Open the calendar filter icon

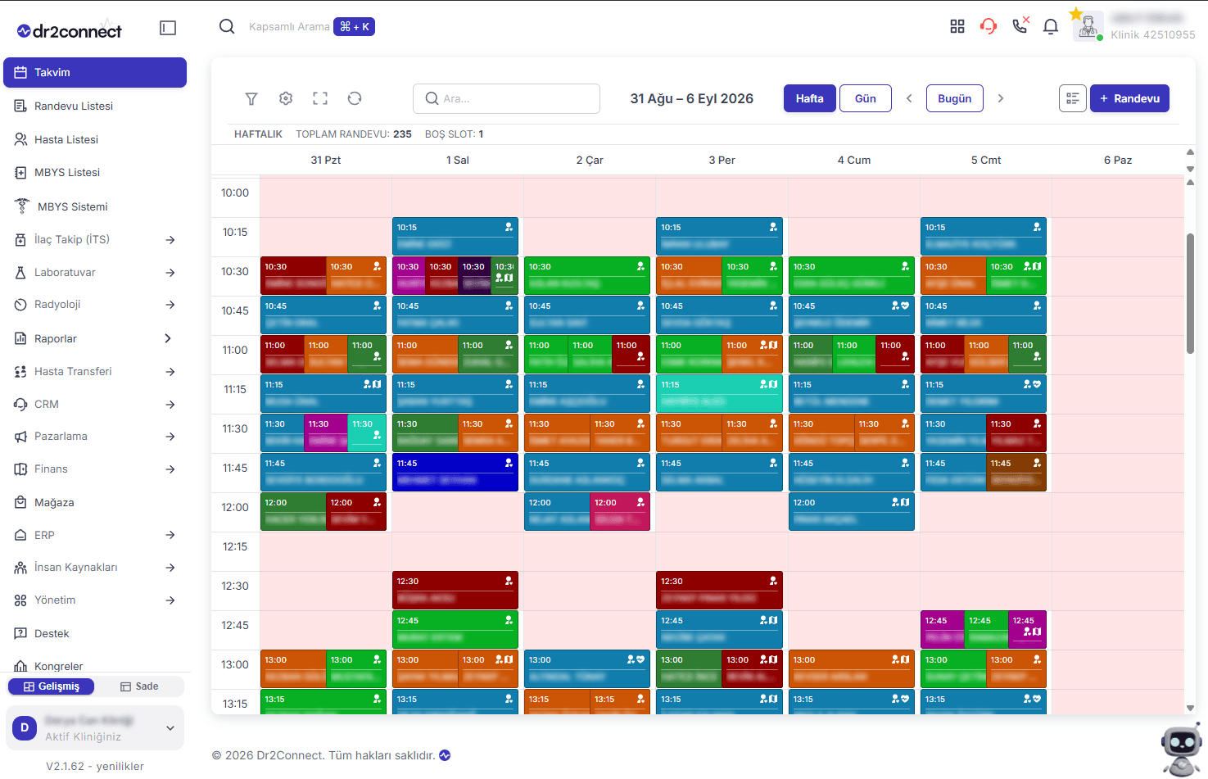[251, 98]
